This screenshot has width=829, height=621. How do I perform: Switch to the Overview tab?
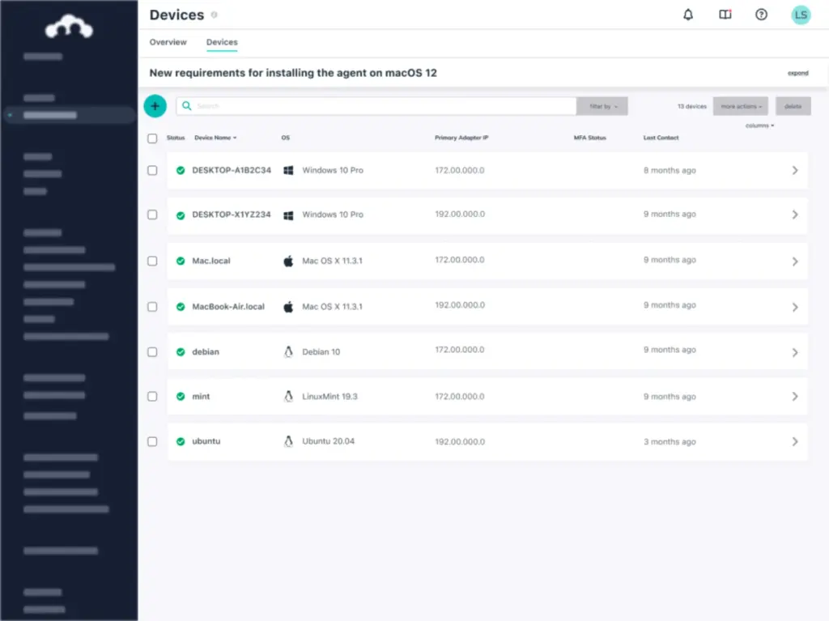click(x=168, y=42)
